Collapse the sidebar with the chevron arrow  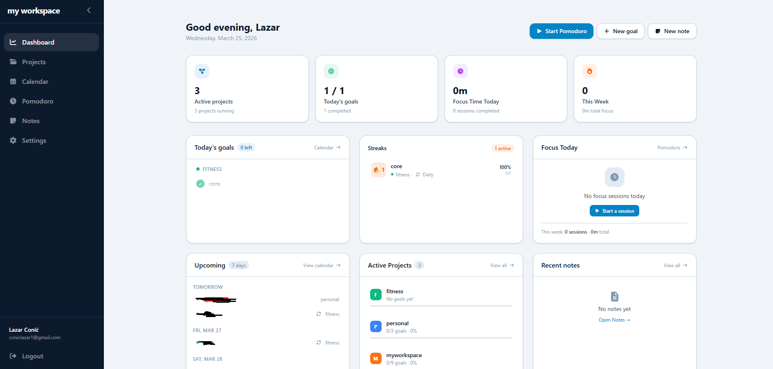[89, 10]
